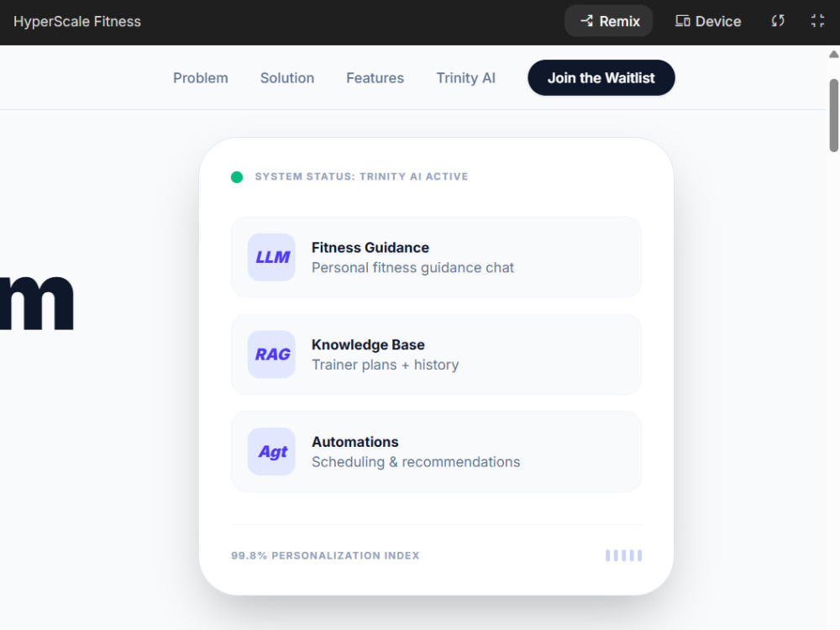Screen dimensions: 840x630
Task: Click the green status indicator dot
Action: (237, 177)
